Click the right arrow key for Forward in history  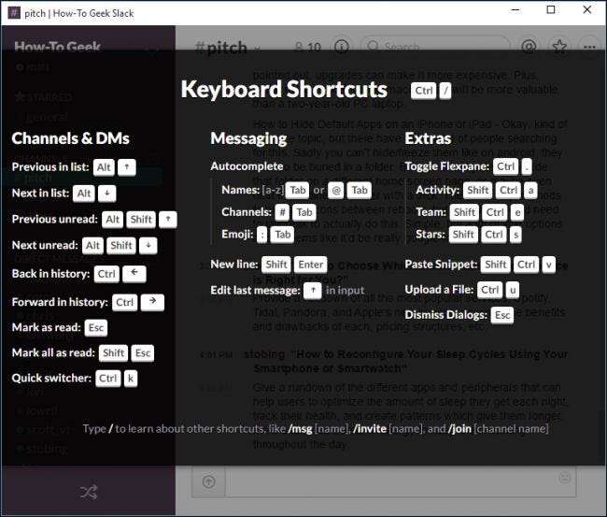[152, 302]
